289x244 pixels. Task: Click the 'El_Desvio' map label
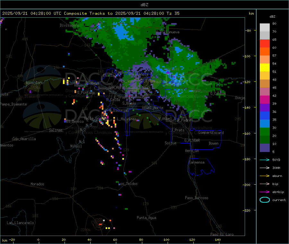pyautogui.click(x=75, y=122)
